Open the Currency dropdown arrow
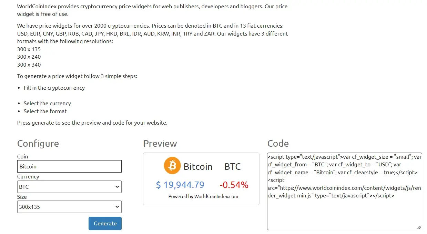The height and width of the screenshot is (234, 427). (x=117, y=186)
